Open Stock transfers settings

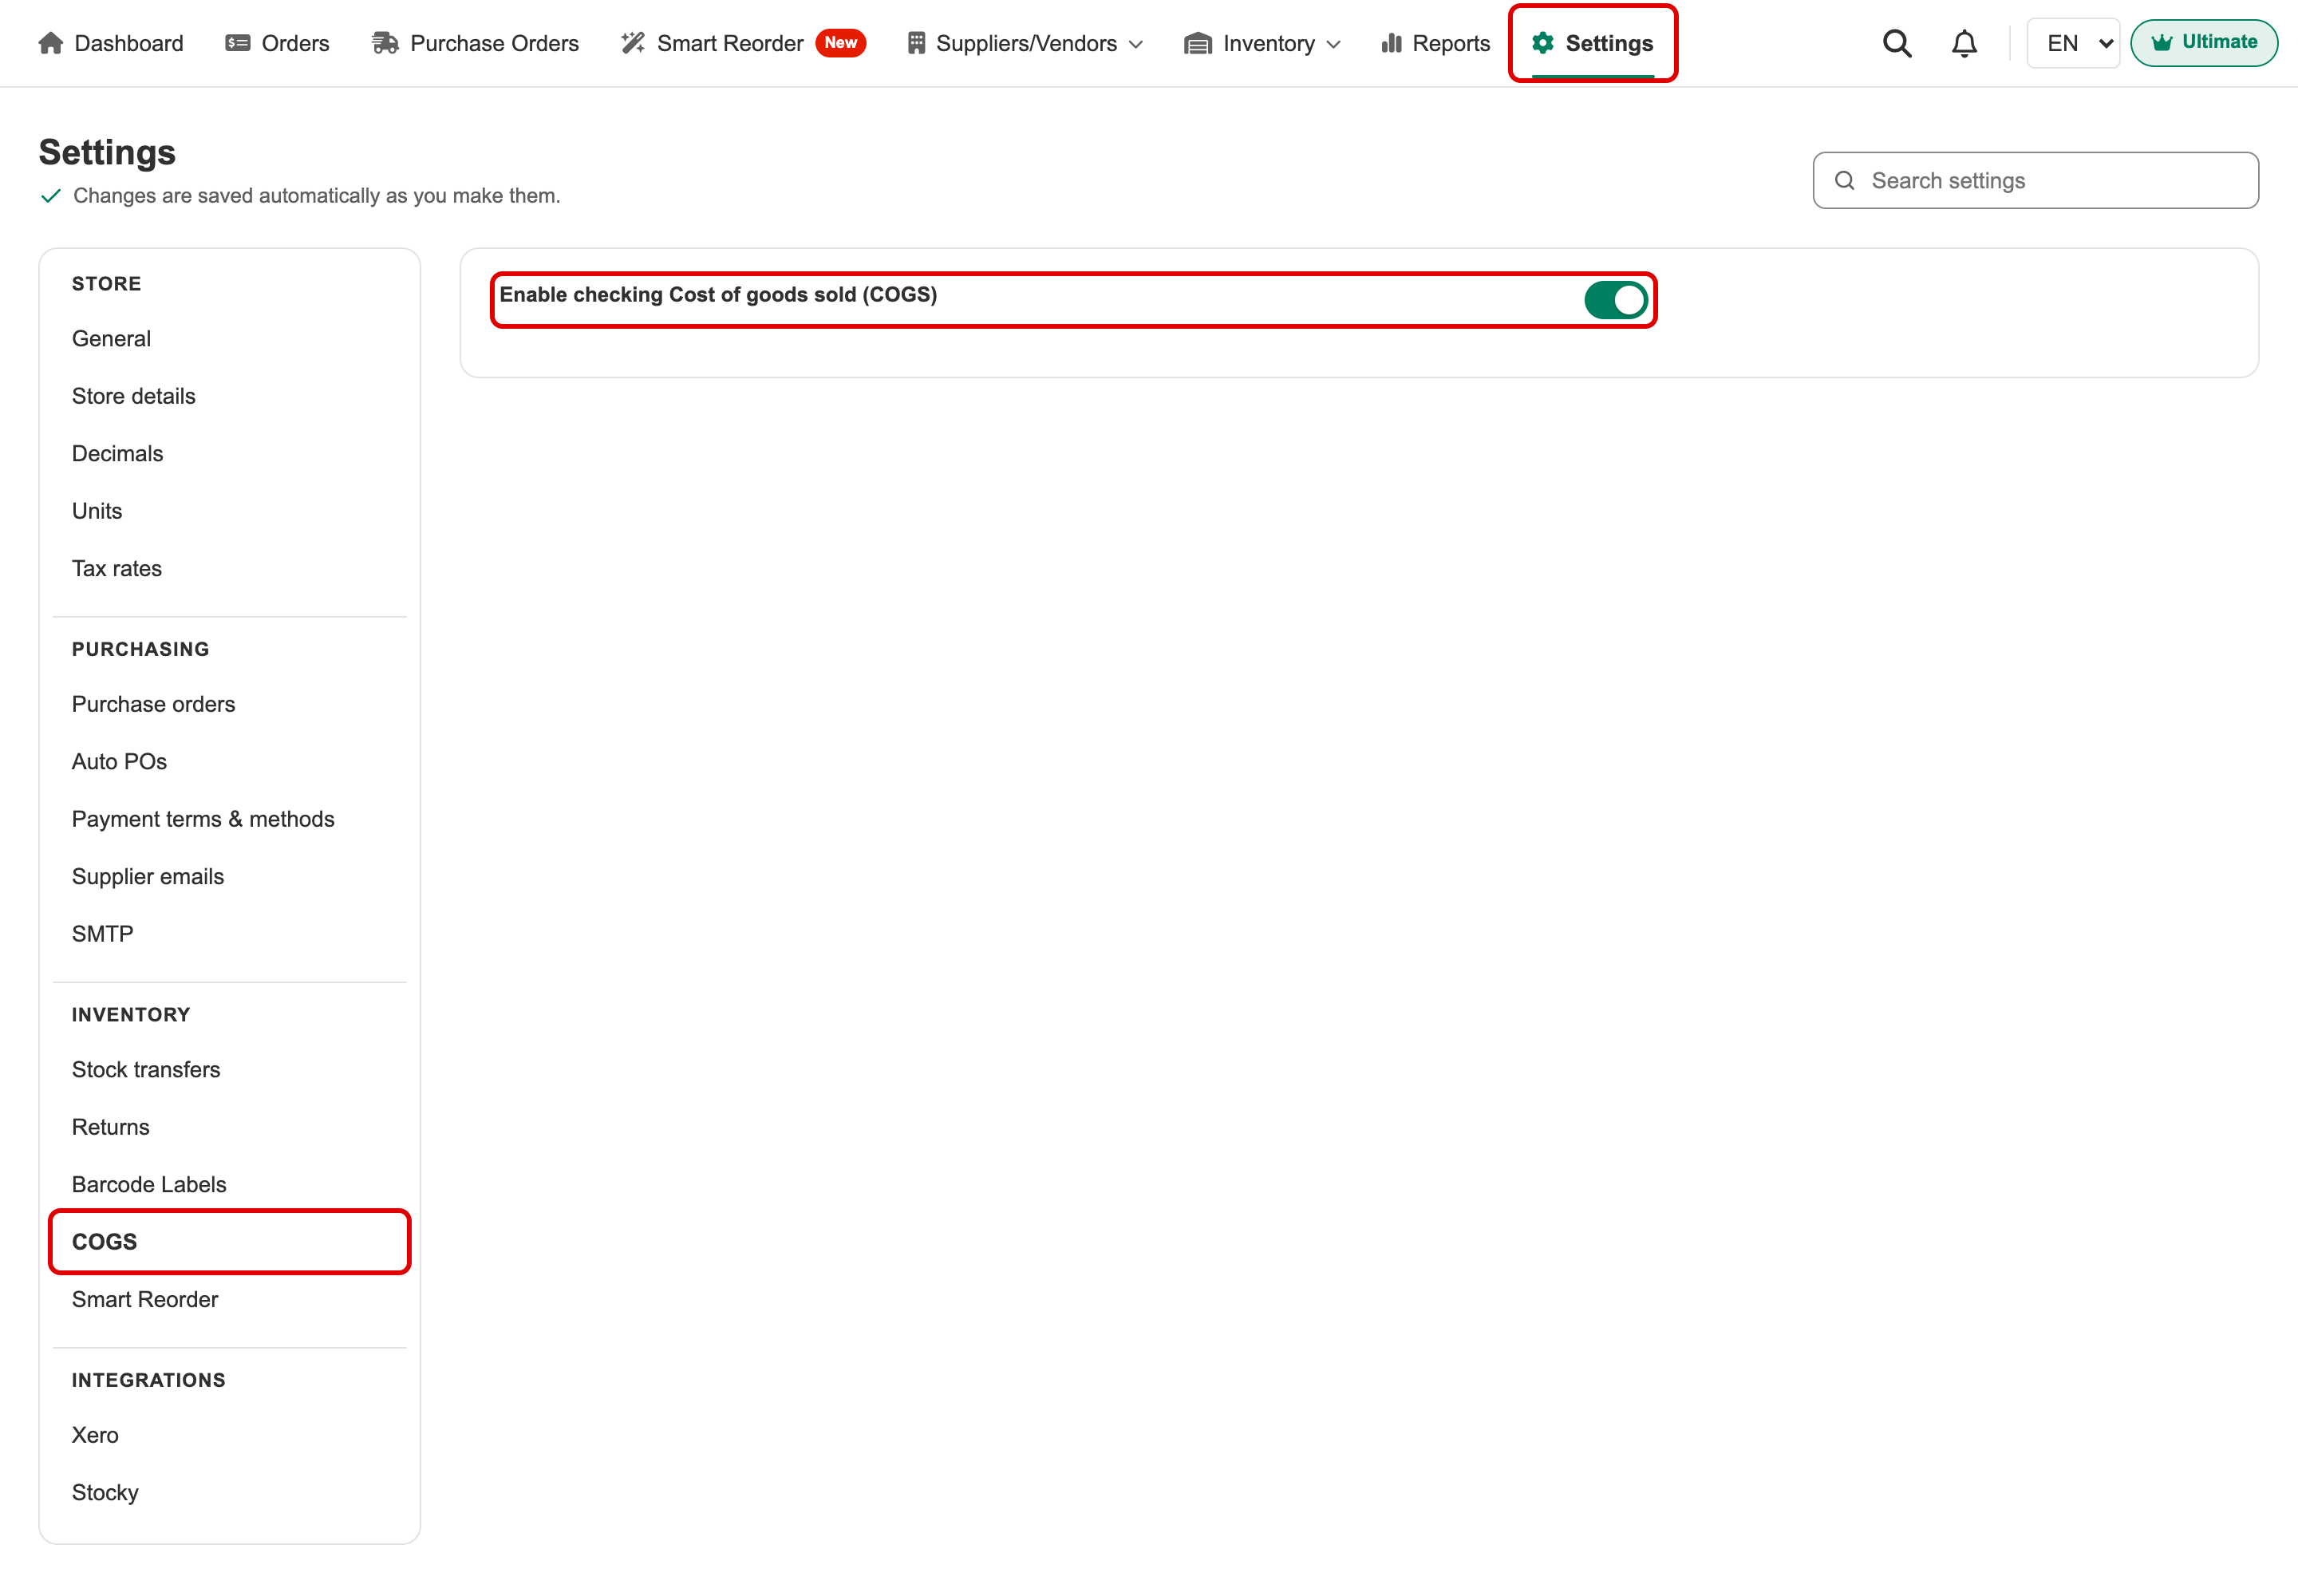[x=146, y=1069]
